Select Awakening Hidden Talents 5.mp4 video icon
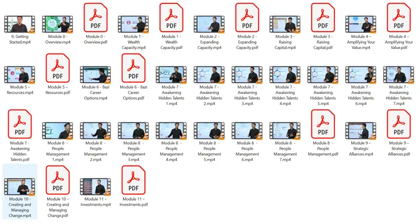The image size is (420, 224). pos(323,75)
